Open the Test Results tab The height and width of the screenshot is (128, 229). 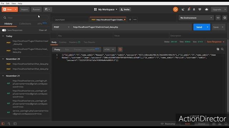pyautogui.click(x=89, y=42)
